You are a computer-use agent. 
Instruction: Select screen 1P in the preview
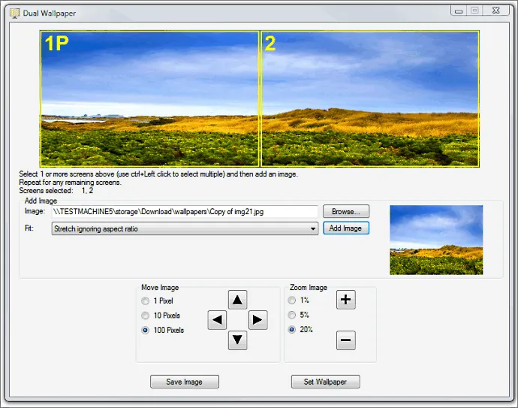tap(149, 98)
